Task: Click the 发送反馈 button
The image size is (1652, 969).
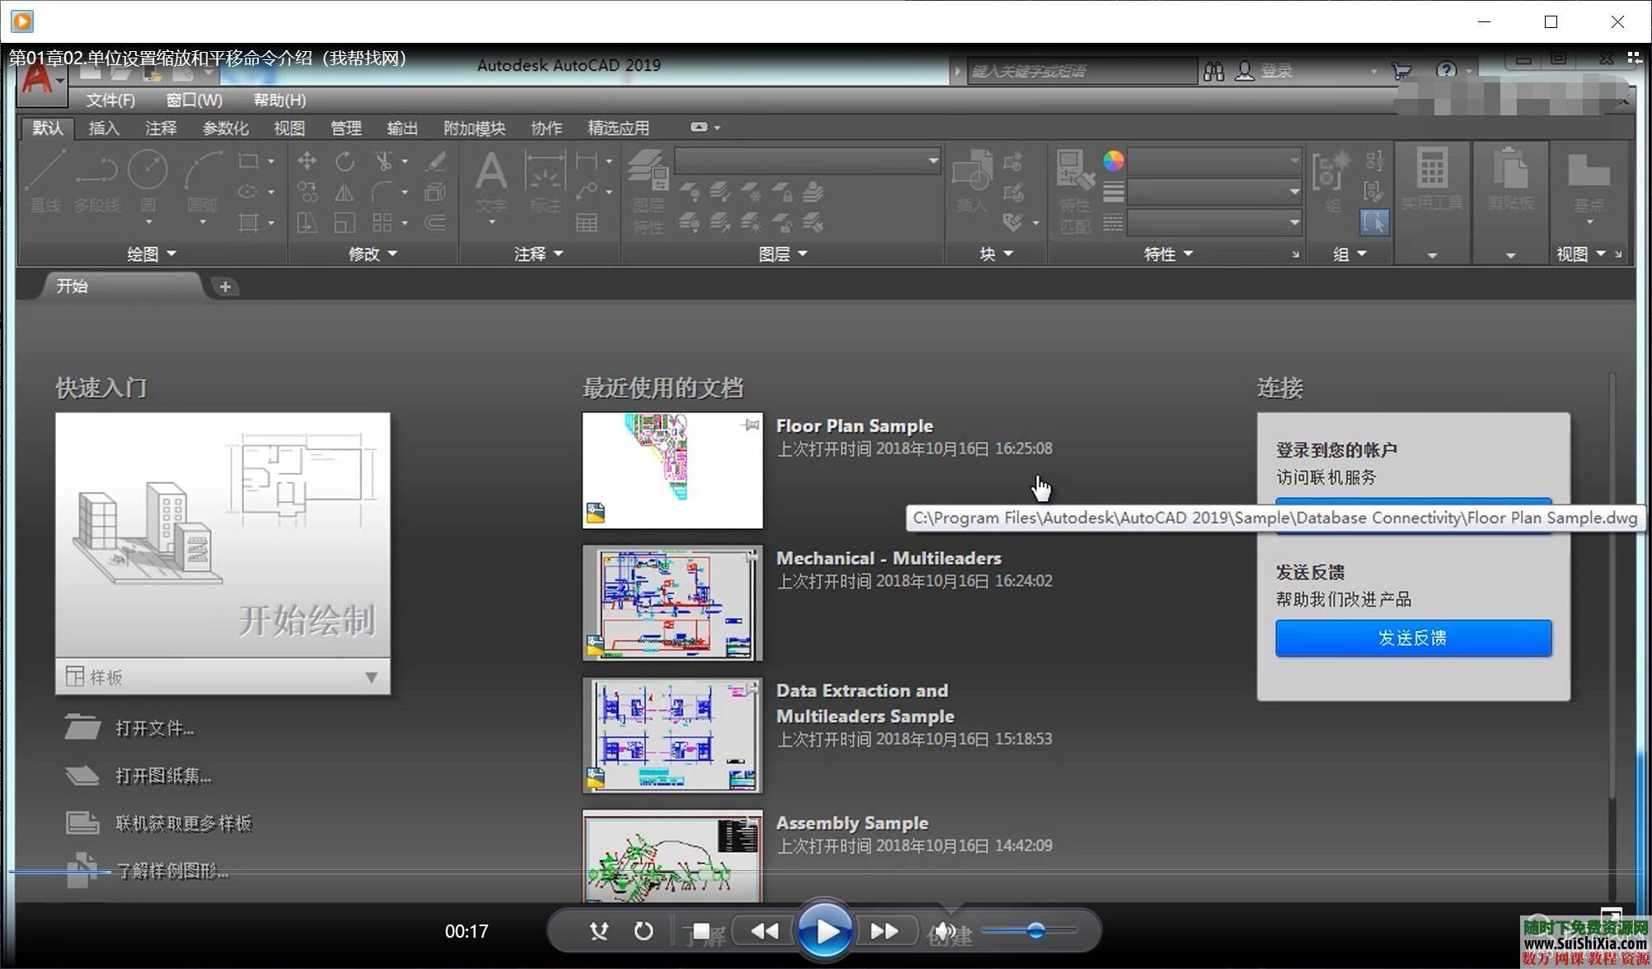Action: [x=1413, y=639]
